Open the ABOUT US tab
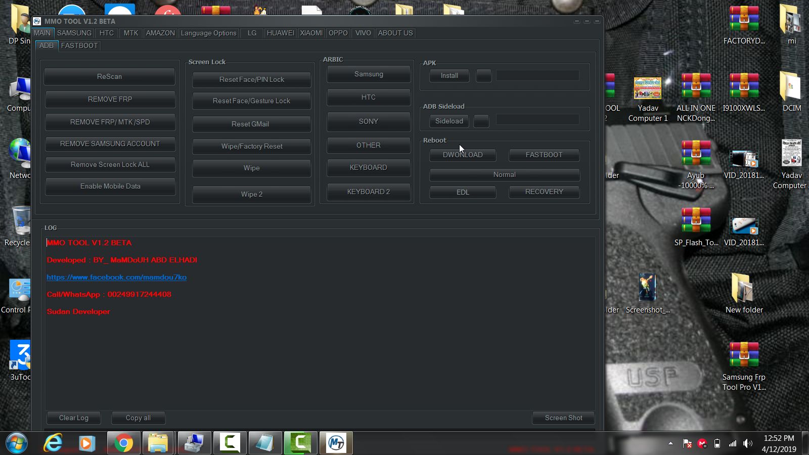This screenshot has width=809, height=455. [x=395, y=33]
